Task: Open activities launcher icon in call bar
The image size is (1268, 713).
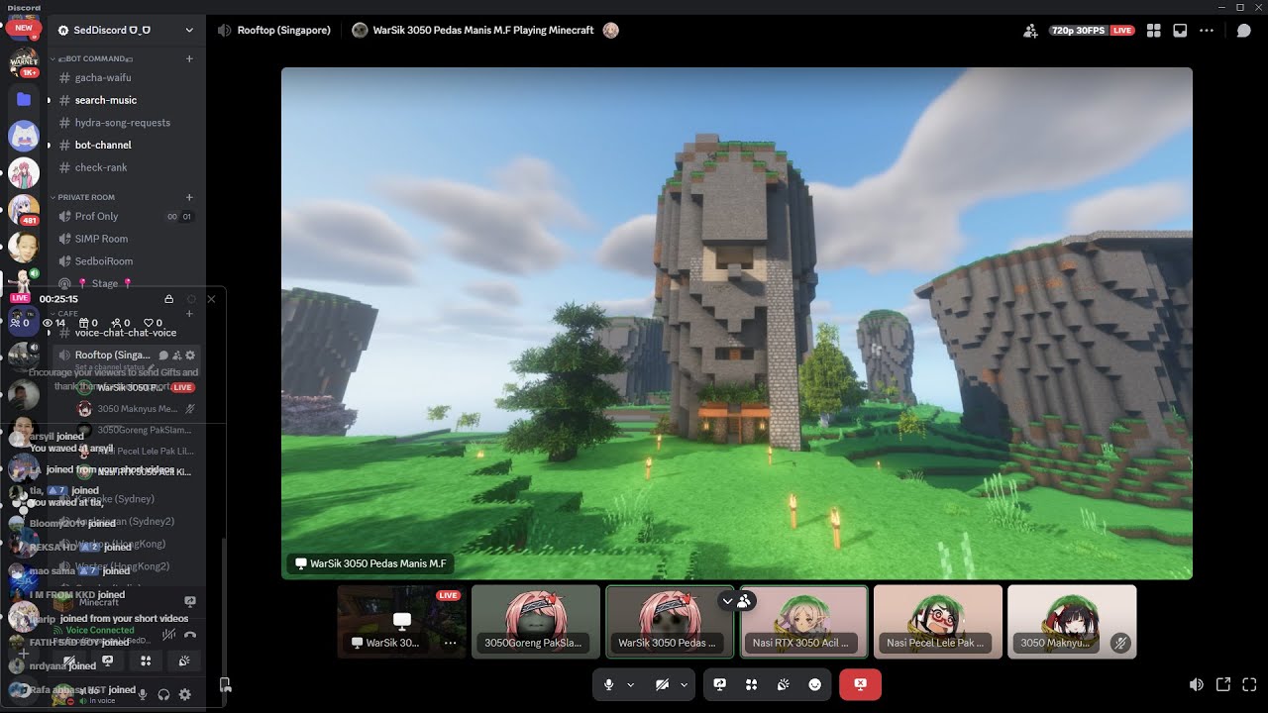Action: tap(751, 684)
